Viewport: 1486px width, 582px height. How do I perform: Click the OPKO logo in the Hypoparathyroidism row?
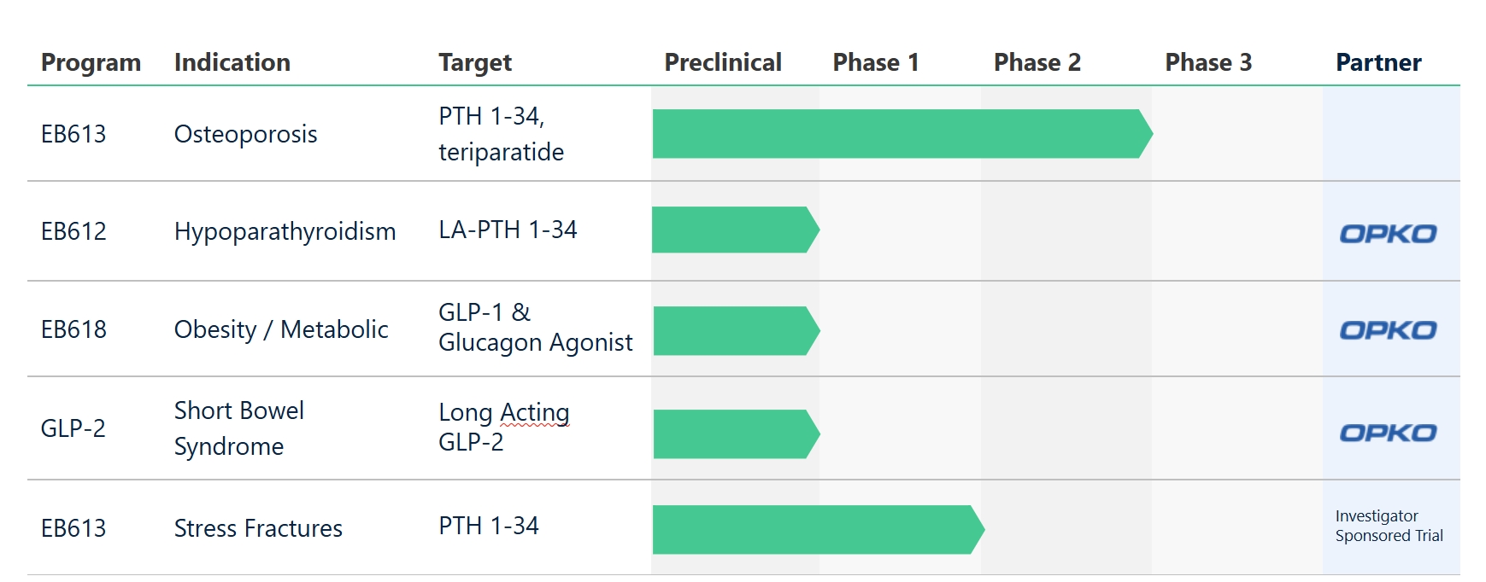point(1388,234)
